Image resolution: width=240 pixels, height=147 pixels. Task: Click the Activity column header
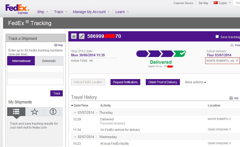pyautogui.click(x=105, y=105)
